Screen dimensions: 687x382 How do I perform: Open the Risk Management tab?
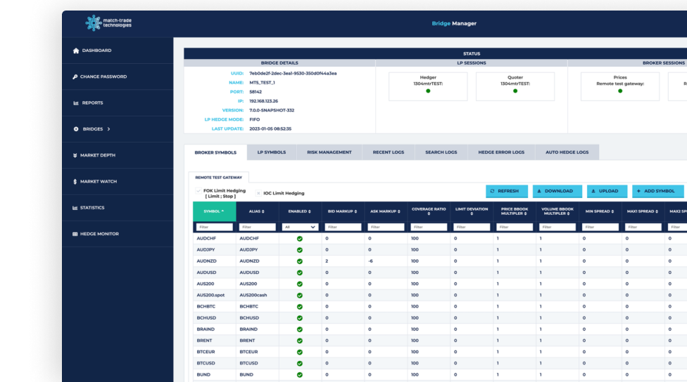(x=329, y=152)
